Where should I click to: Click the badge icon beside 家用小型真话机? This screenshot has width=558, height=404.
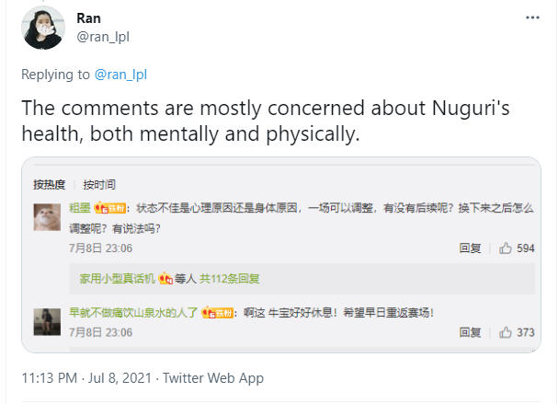(x=166, y=278)
